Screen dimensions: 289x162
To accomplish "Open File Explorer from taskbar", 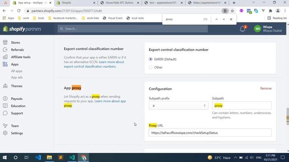I will [49, 157].
